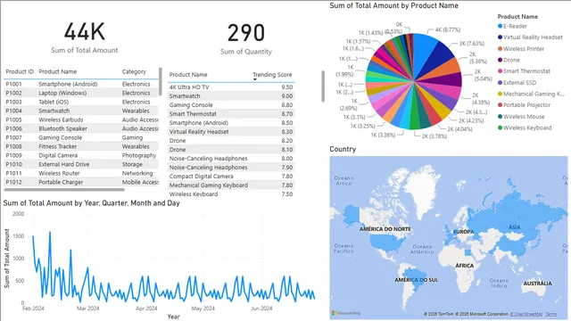Click the AUSTRÁLIA label on the map

pyautogui.click(x=537, y=284)
